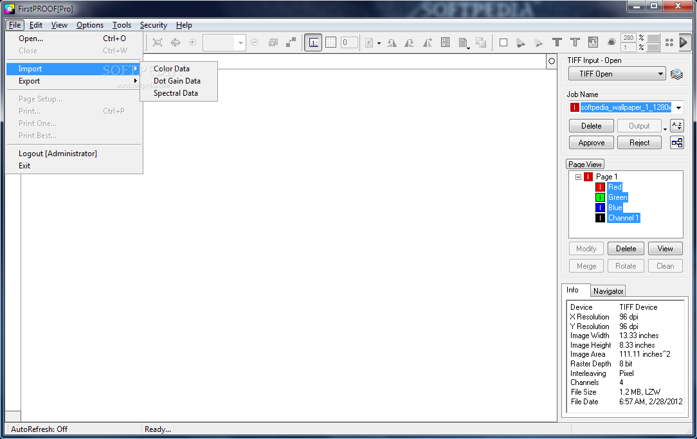Click the rotate clockwise mirror icon
697x439 pixels.
pos(410,42)
